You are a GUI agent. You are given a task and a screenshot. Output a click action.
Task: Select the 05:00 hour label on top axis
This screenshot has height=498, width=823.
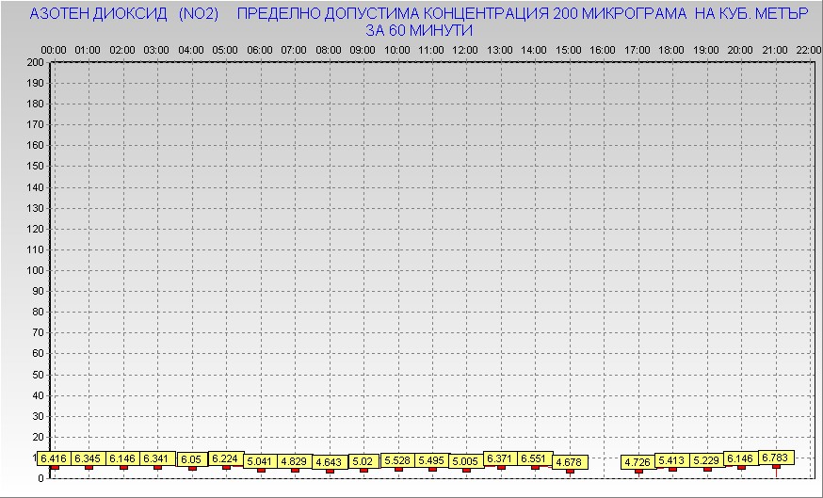click(x=225, y=49)
